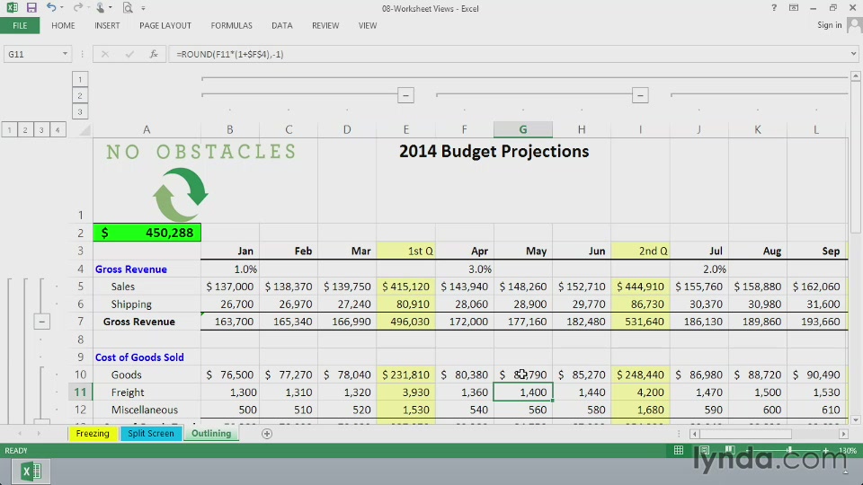
Task: Click column outline level 1 button
Action: pos(80,79)
